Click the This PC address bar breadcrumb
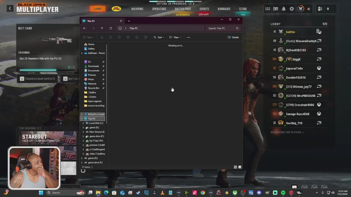 click(134, 28)
